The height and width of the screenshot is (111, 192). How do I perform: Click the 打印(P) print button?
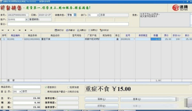point(102,106)
